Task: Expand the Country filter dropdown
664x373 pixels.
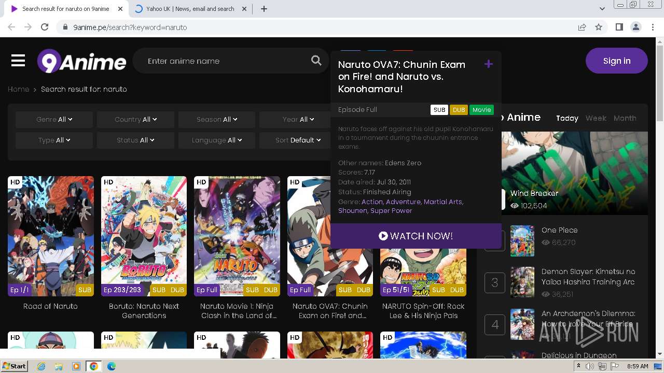Action: (135, 119)
